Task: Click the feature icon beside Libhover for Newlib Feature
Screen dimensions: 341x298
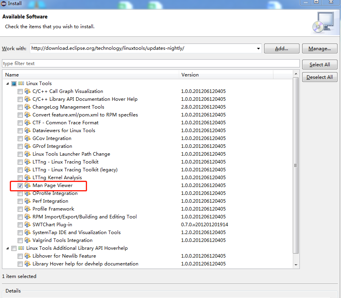Action: [27, 256]
